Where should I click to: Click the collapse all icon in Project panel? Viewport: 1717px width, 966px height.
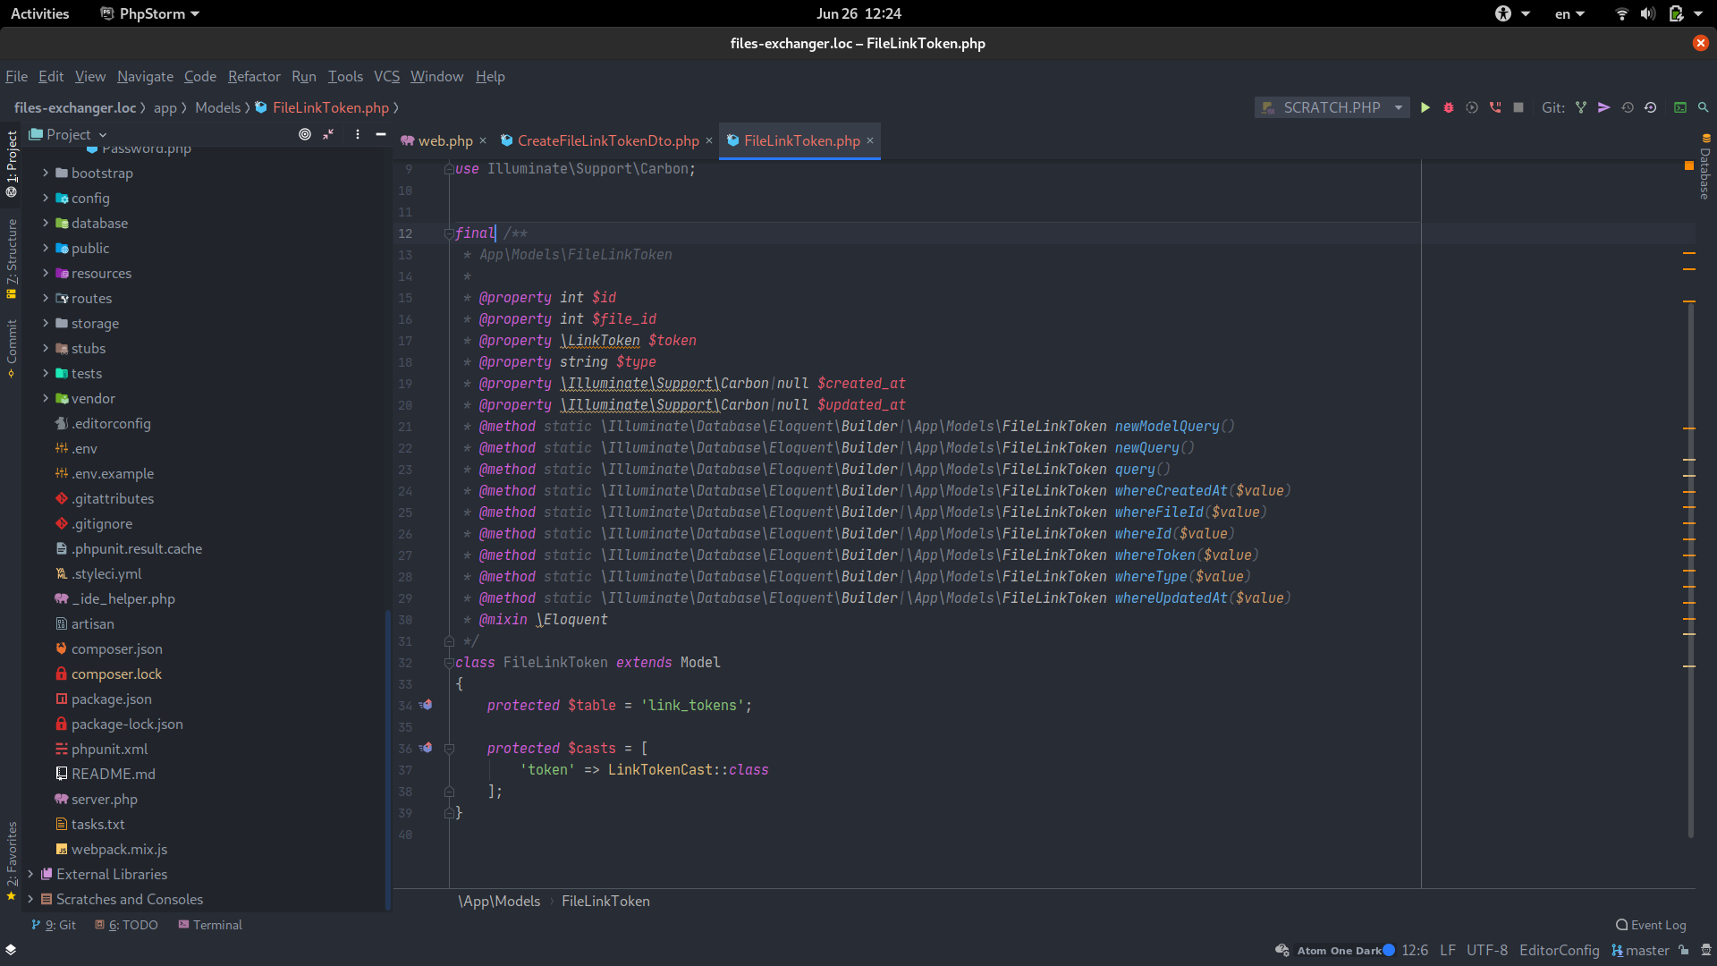[x=328, y=134]
